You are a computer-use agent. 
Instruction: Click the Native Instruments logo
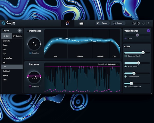click(150, 23)
